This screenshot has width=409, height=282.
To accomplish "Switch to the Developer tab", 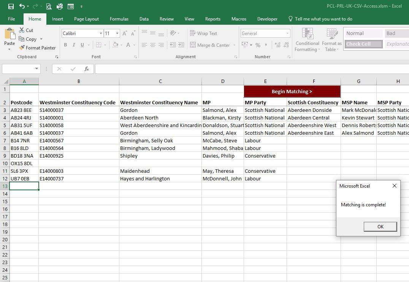I will click(x=267, y=19).
